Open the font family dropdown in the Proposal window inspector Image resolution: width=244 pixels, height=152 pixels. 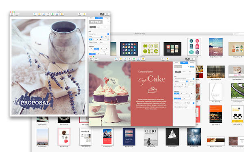coord(99,34)
